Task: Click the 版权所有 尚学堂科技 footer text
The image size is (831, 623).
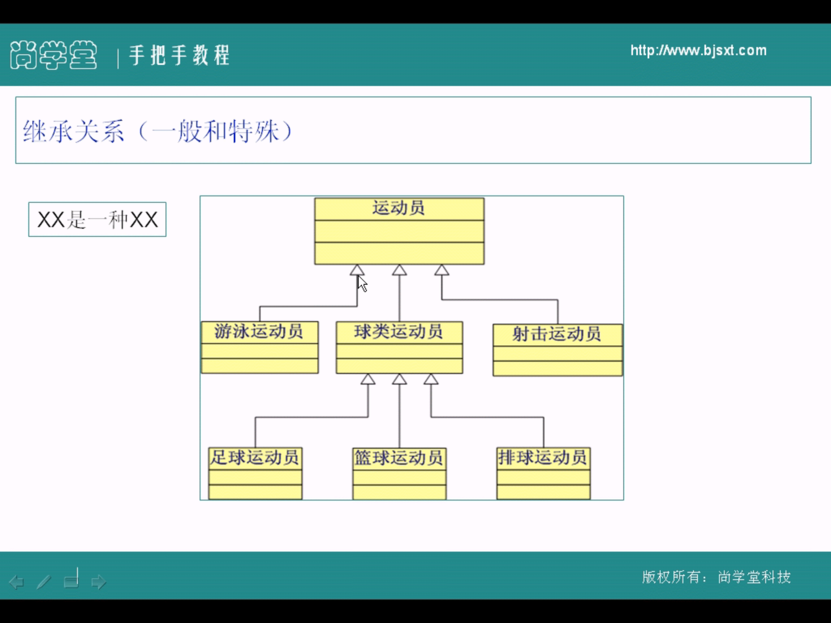Action: coord(716,577)
